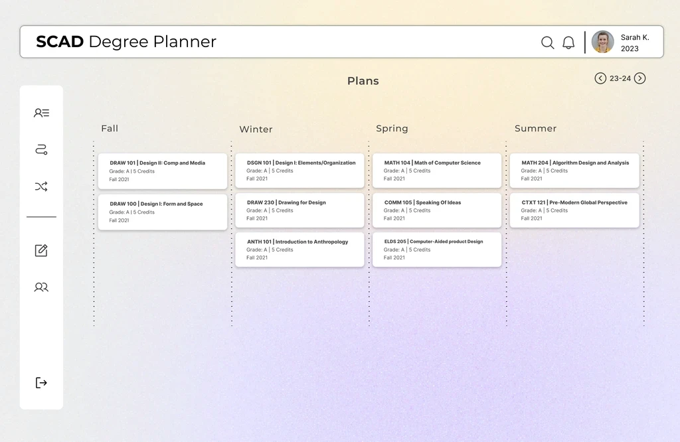Screen dimensions: 680x442
Task: Click Sarah K. profile avatar
Action: tap(602, 42)
